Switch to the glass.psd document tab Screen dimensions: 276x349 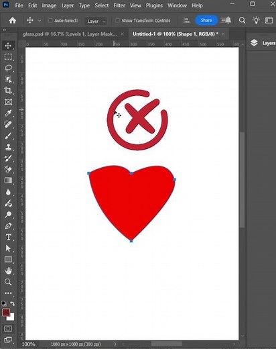(x=70, y=34)
